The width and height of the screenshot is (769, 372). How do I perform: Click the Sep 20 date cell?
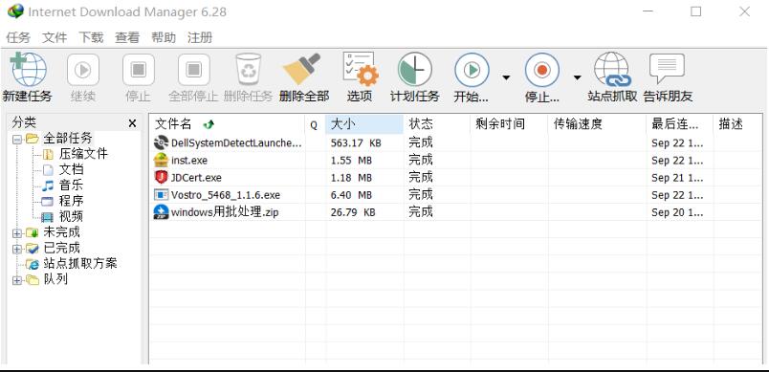coord(677,212)
